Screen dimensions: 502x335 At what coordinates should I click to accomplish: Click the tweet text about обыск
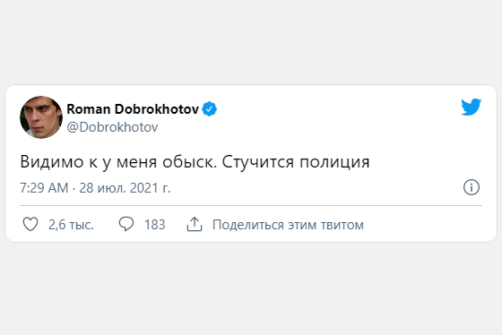tap(195, 162)
